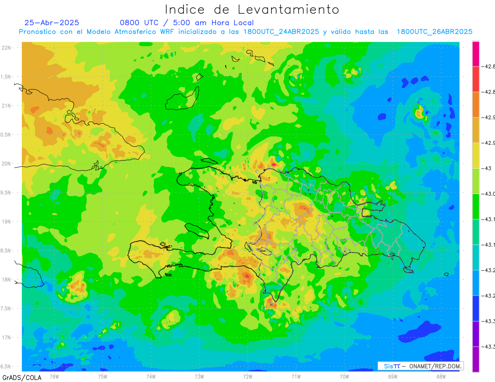This screenshot has width=495, height=382.
Task: Click the '18N' latitude label
Action: pyautogui.click(x=7, y=279)
